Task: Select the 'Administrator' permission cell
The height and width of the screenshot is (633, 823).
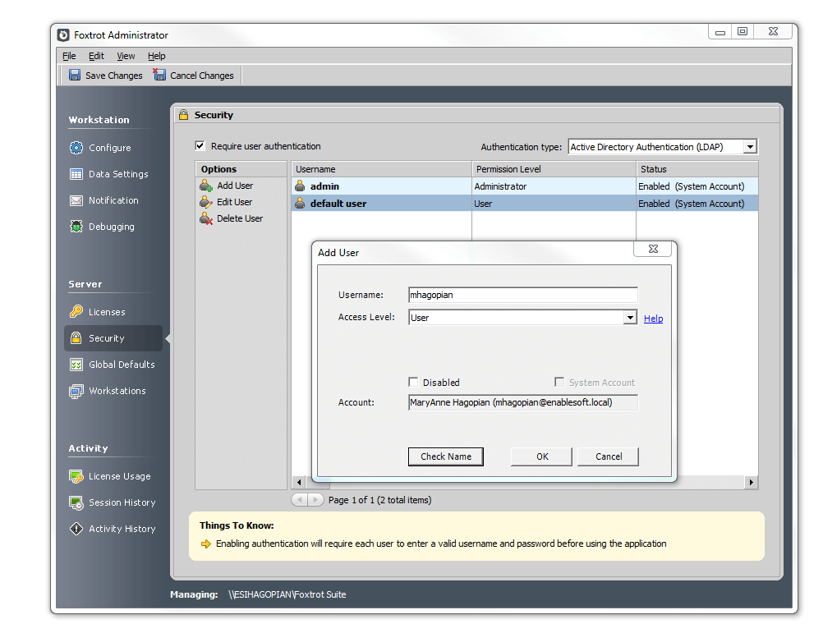Action: [x=554, y=186]
